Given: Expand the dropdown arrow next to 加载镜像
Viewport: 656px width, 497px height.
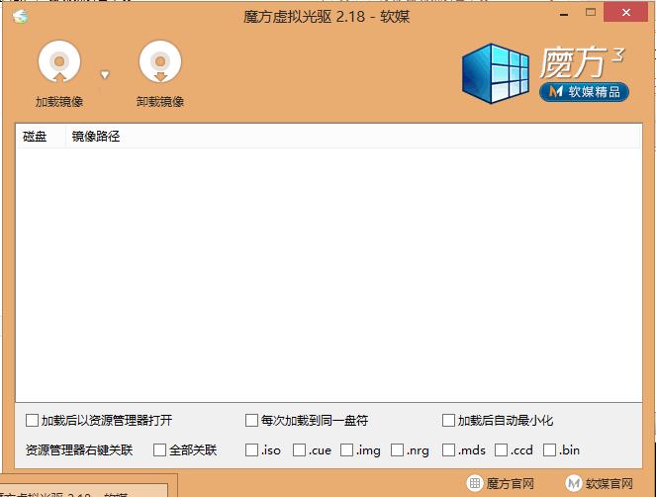Looking at the screenshot, I should pos(105,75).
